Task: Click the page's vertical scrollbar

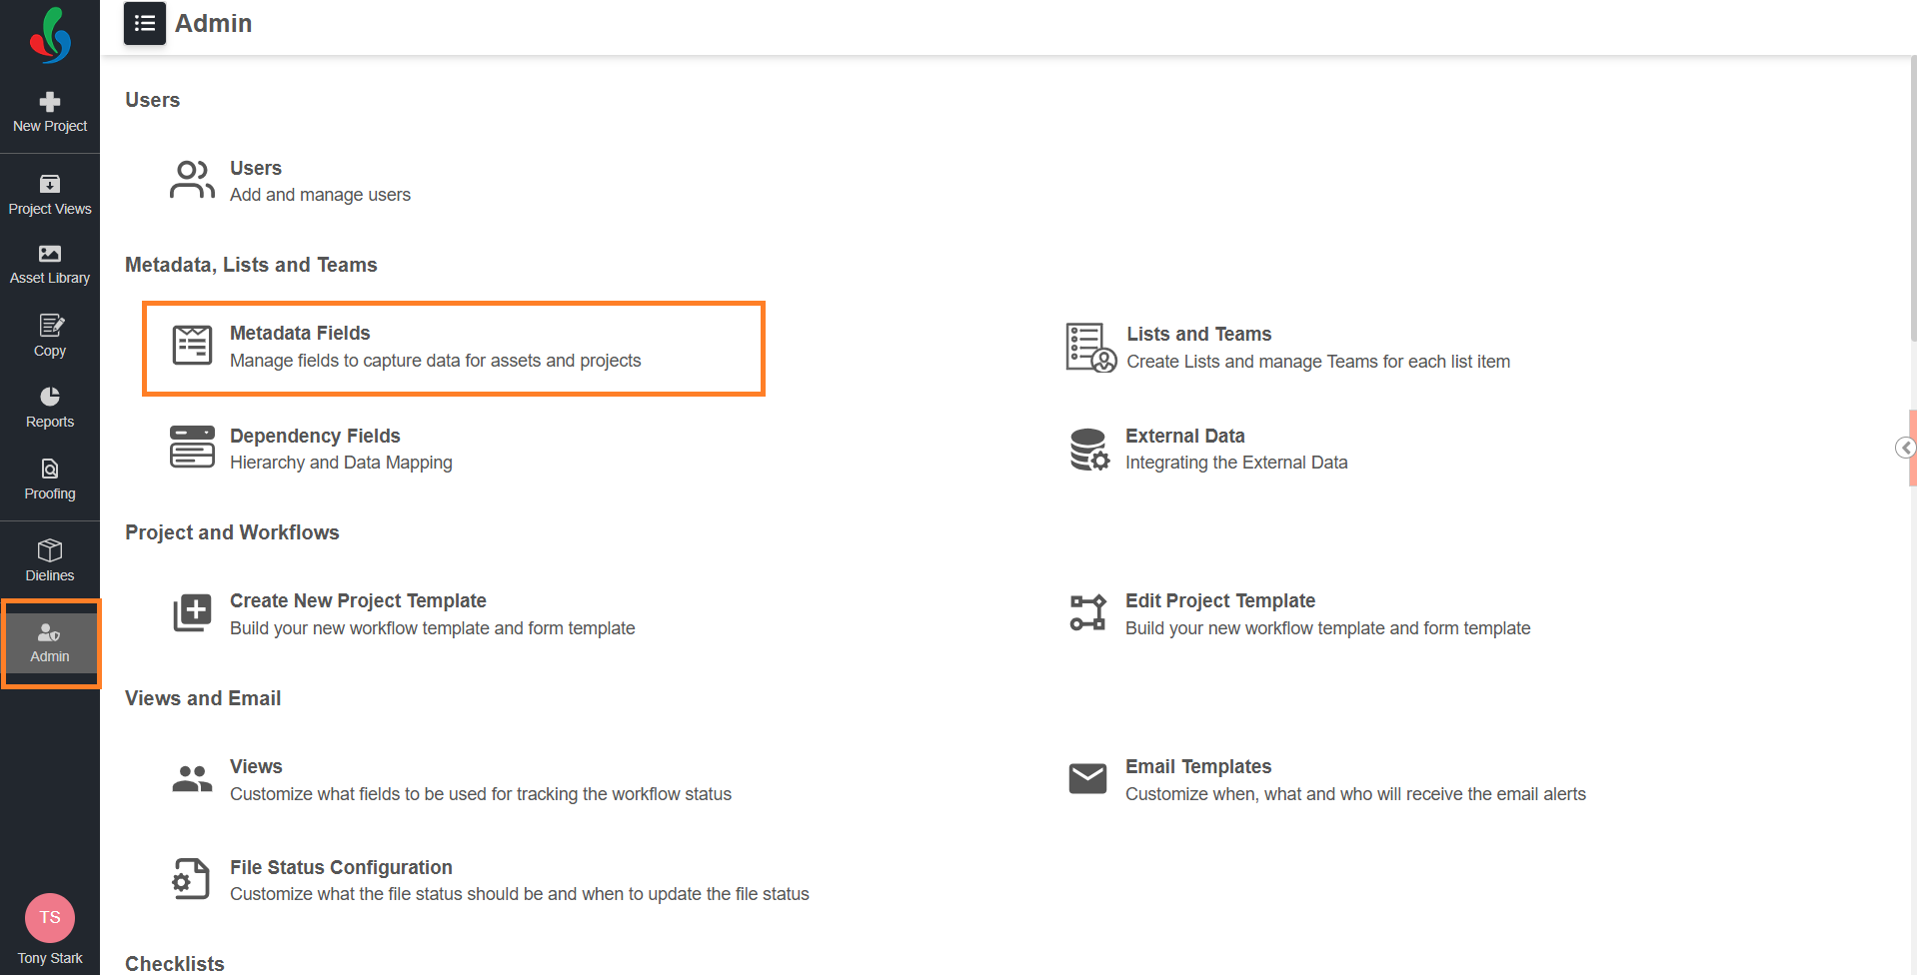Action: pyautogui.click(x=1912, y=200)
